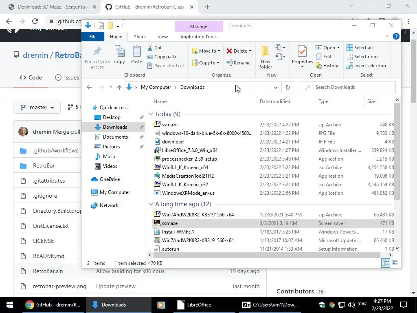
Task: Switch to Details view layout icon
Action: 386,263
